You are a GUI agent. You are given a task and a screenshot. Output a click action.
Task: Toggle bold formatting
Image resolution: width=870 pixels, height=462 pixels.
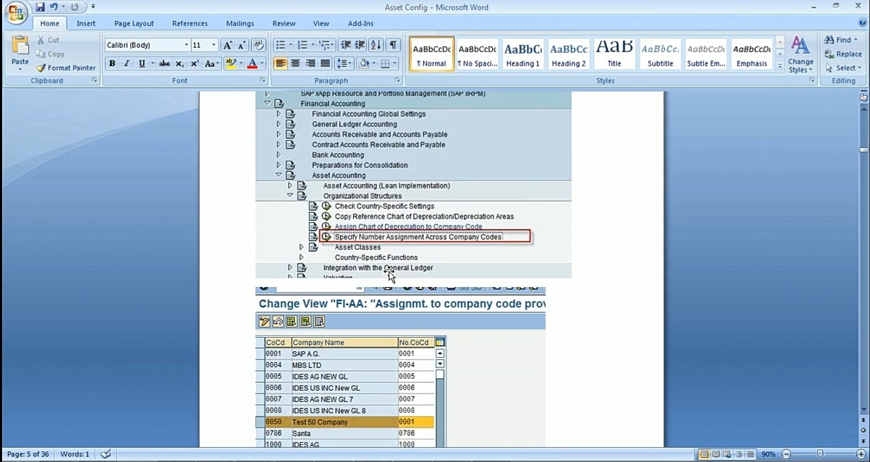pyautogui.click(x=112, y=63)
